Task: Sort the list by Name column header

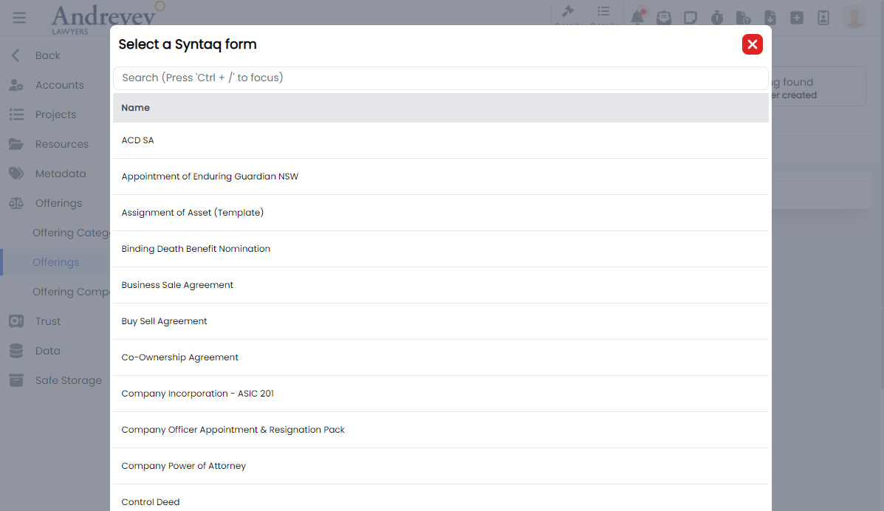Action: (136, 108)
